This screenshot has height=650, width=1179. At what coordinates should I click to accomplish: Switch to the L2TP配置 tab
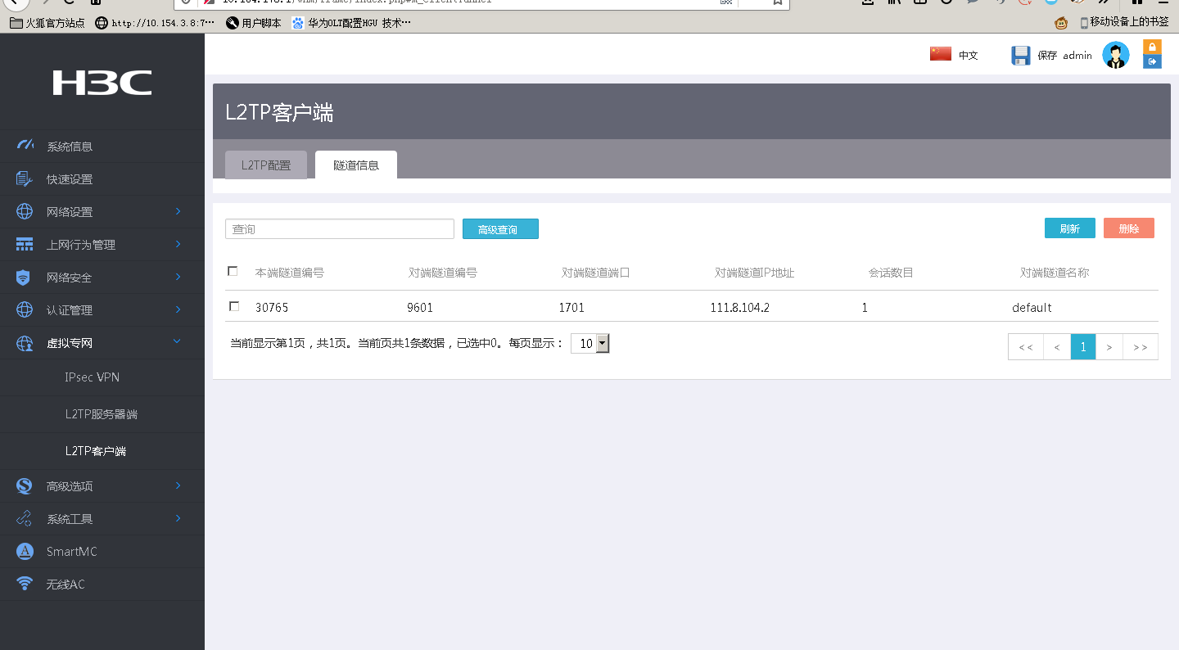point(266,165)
